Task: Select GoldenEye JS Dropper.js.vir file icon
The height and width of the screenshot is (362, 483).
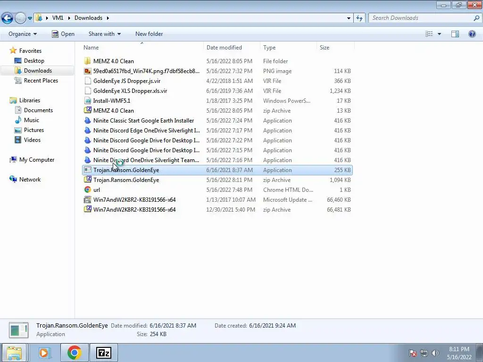Action: 87,81
